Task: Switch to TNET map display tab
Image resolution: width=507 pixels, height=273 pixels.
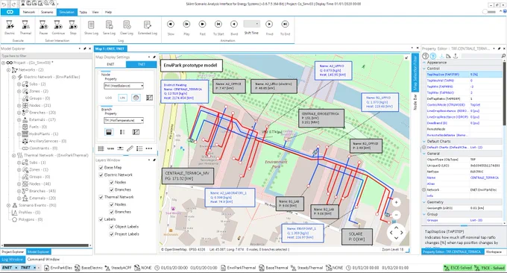Action: [142, 64]
